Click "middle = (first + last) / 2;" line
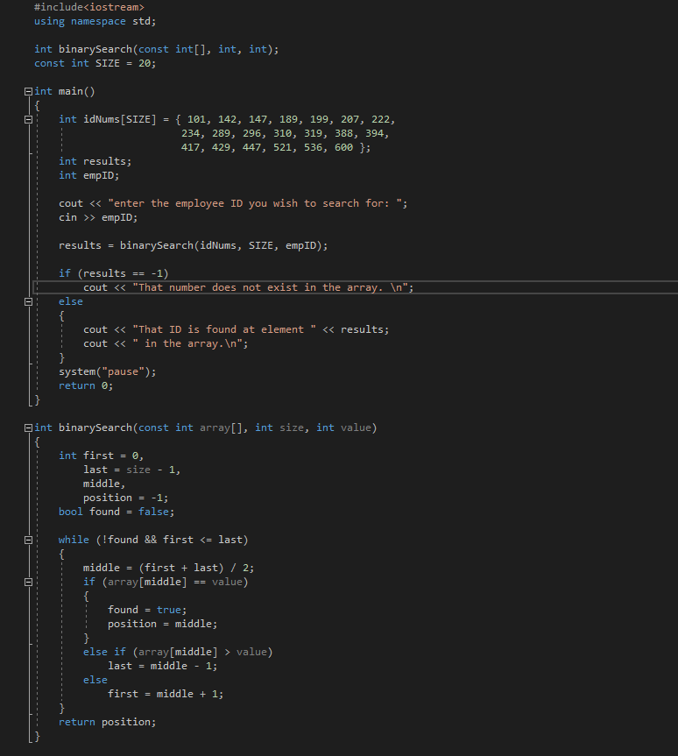 (x=168, y=568)
